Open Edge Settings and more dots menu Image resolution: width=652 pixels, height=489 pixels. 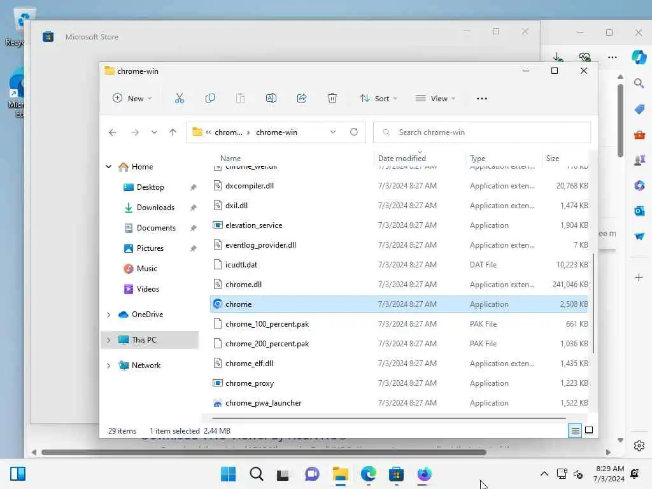pos(612,57)
